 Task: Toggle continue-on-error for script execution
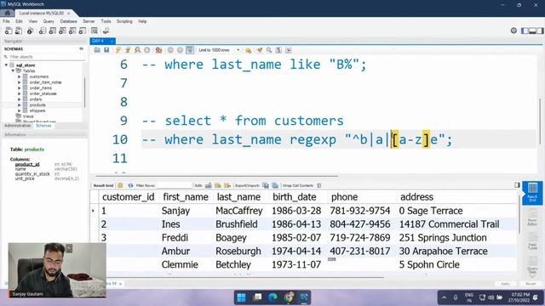(x=158, y=50)
